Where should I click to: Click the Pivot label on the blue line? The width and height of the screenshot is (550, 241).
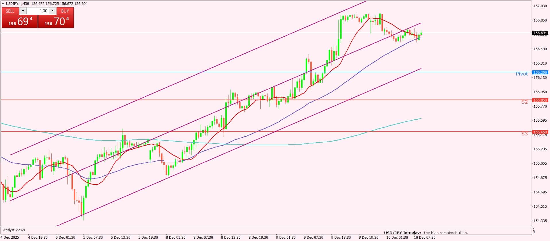tap(522, 74)
